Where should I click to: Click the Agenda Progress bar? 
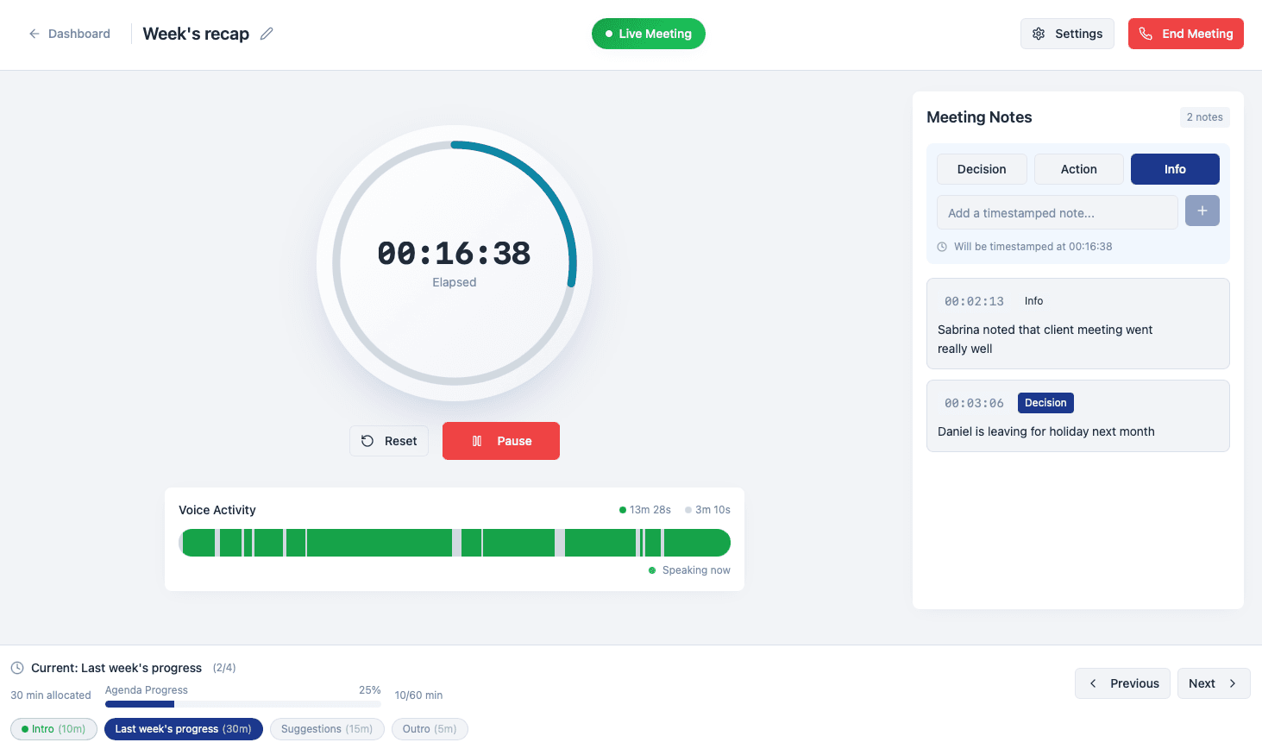pos(242,702)
